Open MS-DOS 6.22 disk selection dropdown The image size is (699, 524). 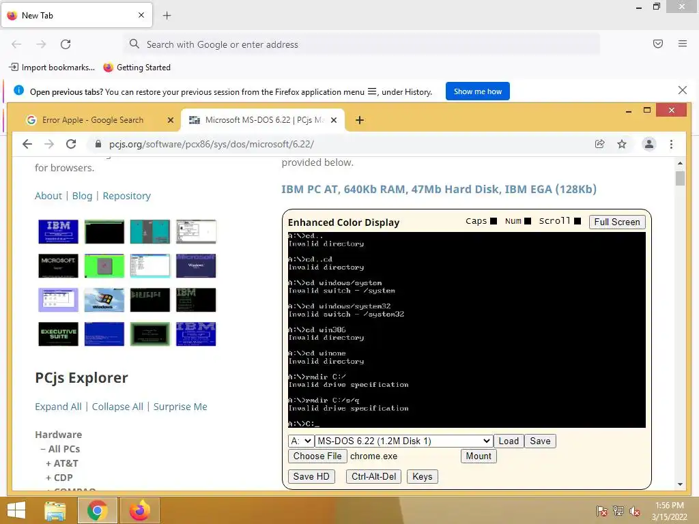(x=404, y=441)
